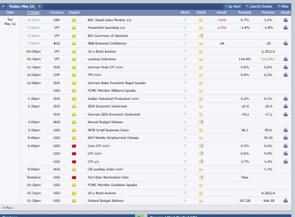
Task: Select the FOMC Member Williams Speaks event
Action: 112,91
